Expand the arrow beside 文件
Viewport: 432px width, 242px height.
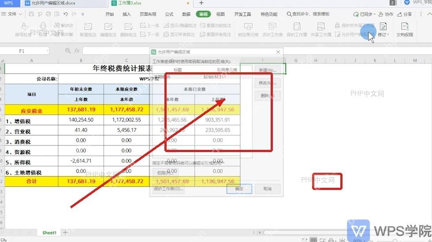pos(20,14)
